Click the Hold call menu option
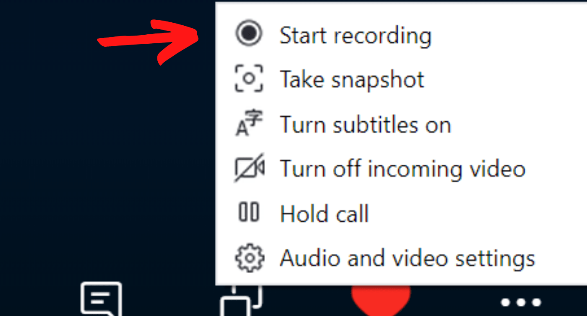The width and height of the screenshot is (587, 316). 324,213
